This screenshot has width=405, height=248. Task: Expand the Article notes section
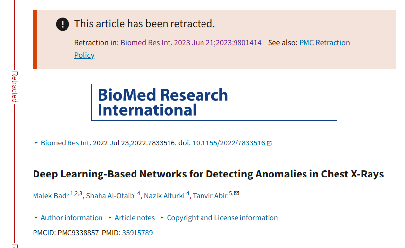pos(135,218)
